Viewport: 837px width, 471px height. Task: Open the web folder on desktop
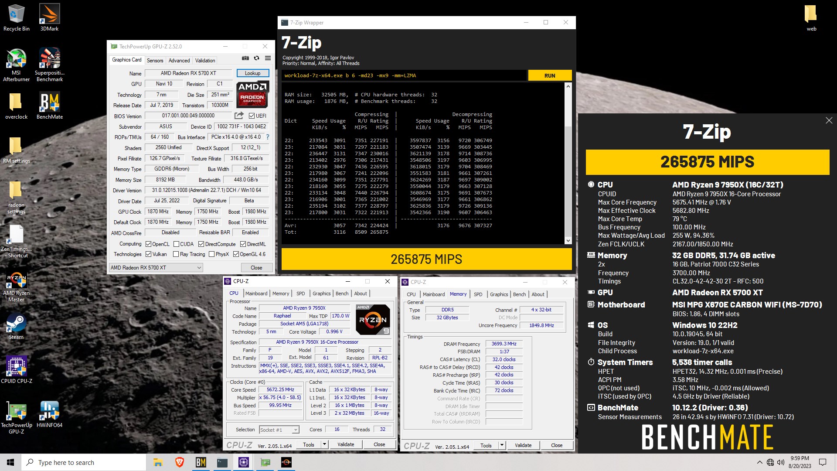[811, 17]
